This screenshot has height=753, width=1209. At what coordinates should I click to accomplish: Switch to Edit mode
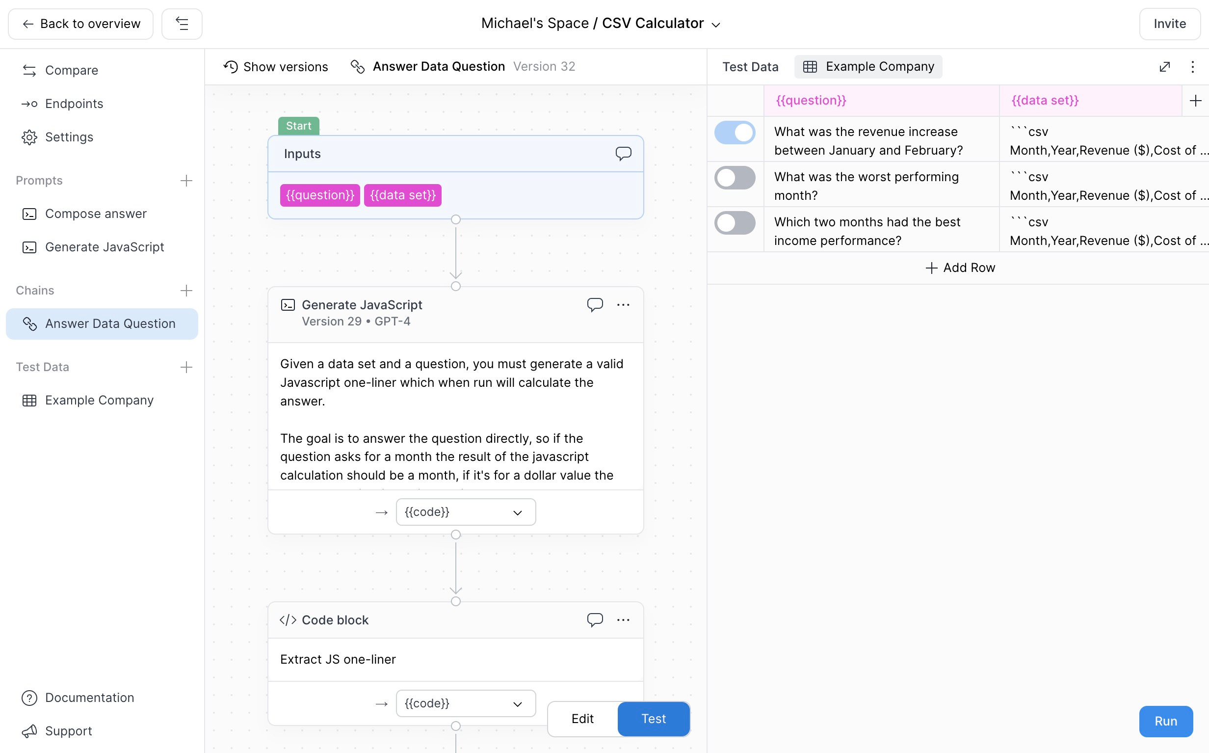[582, 719]
